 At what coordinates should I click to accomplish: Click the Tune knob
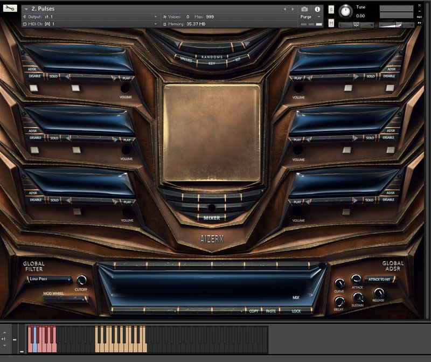click(x=345, y=11)
